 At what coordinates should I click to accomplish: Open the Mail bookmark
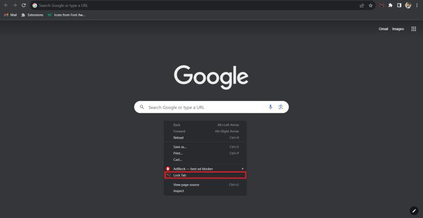(x=11, y=15)
